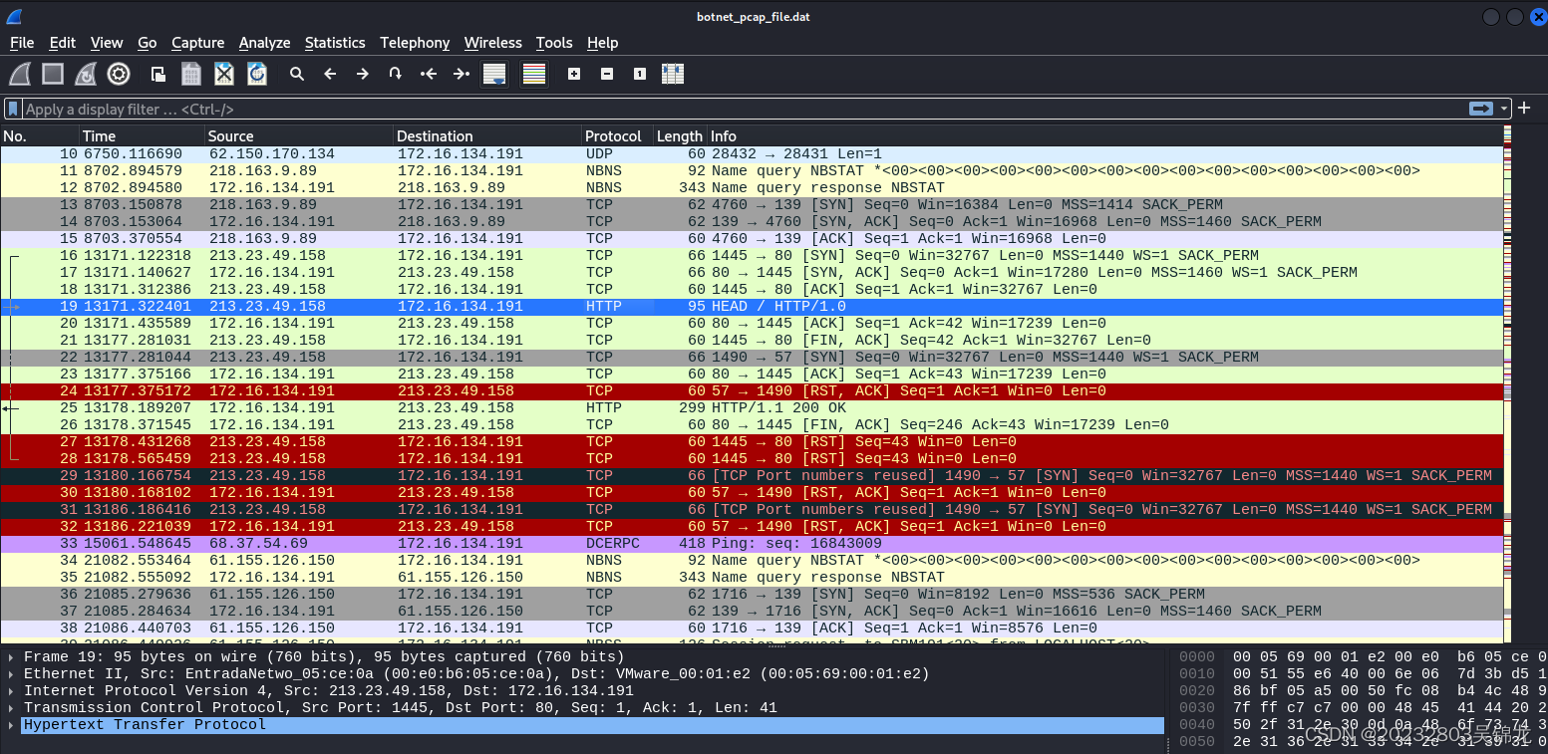Viewport: 1548px width, 754px height.
Task: Click the resize columns to fit icon
Action: (x=673, y=74)
